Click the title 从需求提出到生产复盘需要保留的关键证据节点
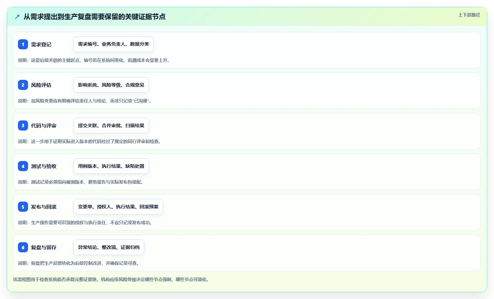 [95, 17]
